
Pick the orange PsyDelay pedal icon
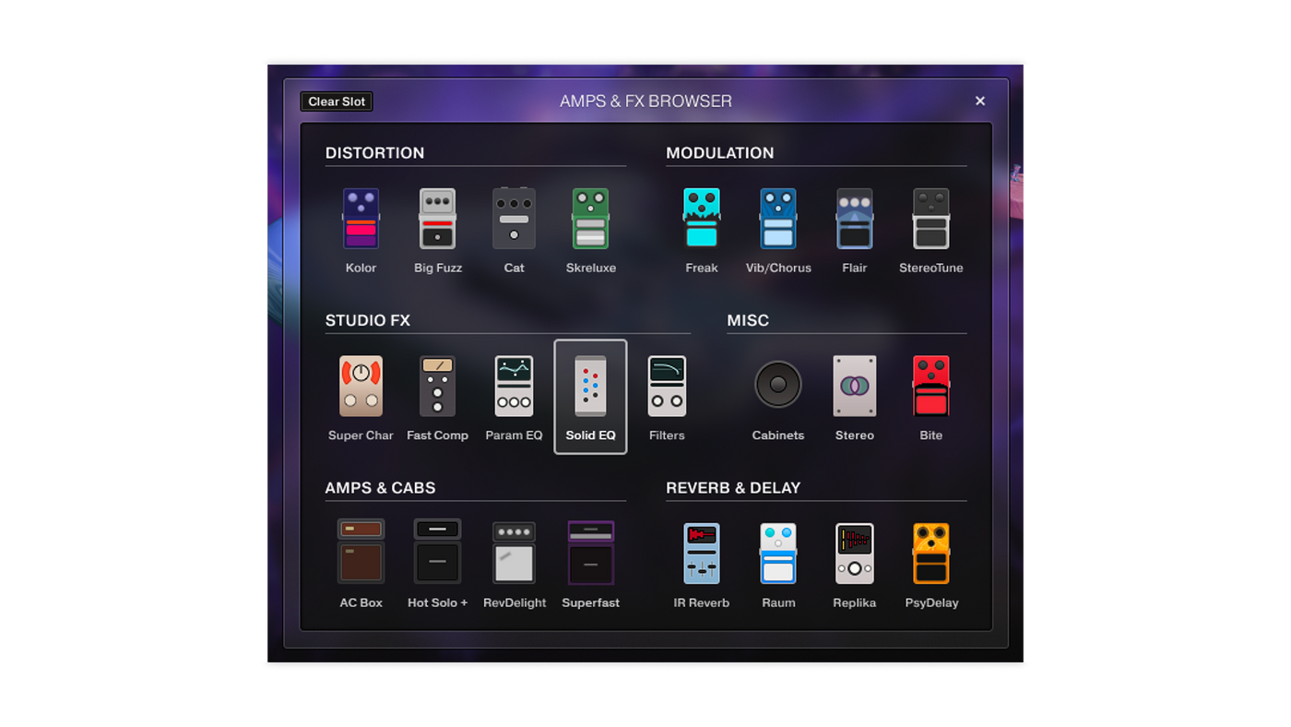click(x=931, y=554)
